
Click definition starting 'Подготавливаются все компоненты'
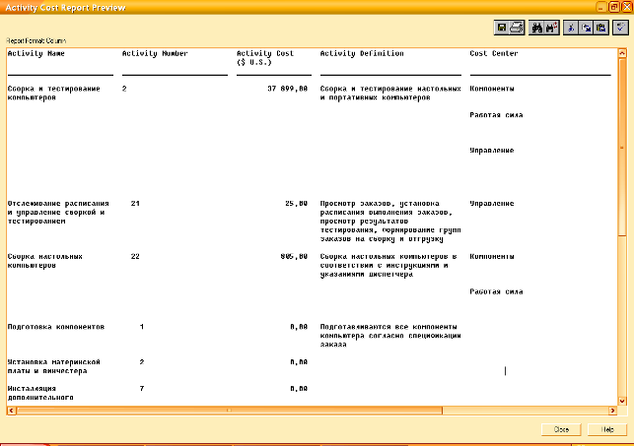click(390, 336)
